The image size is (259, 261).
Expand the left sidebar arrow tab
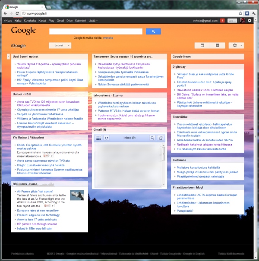[8, 57]
